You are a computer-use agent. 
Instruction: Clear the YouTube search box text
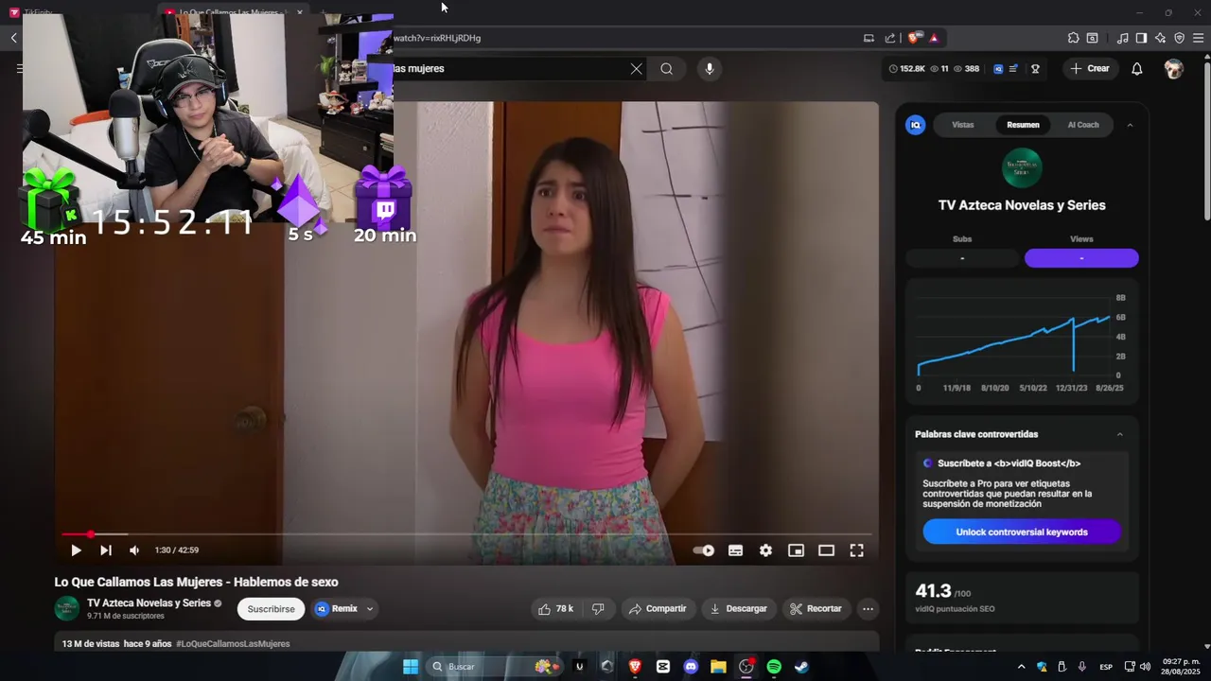point(636,68)
